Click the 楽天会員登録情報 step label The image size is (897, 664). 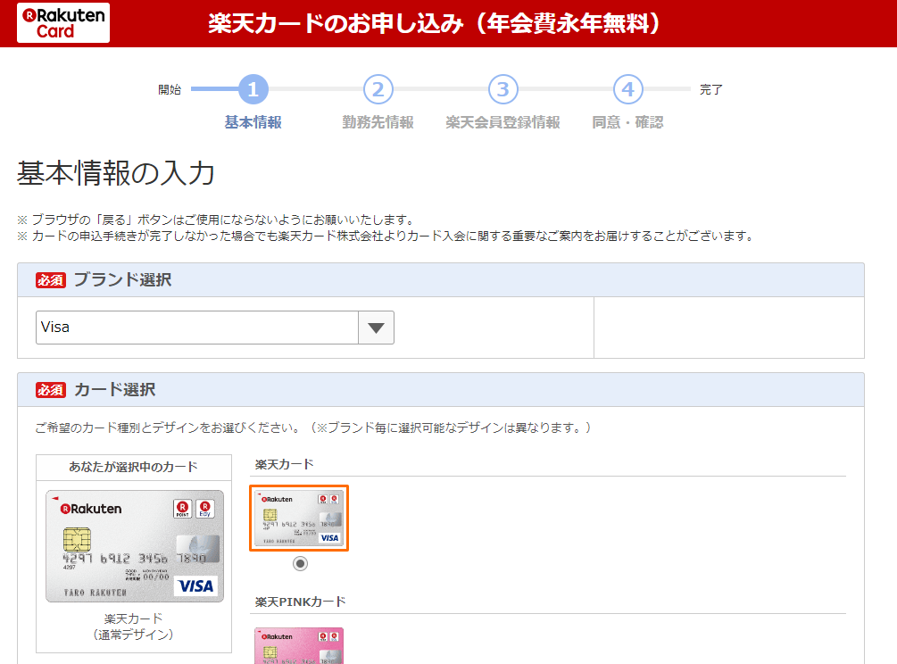tap(502, 122)
